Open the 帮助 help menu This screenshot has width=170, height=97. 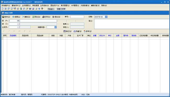tap(104, 5)
